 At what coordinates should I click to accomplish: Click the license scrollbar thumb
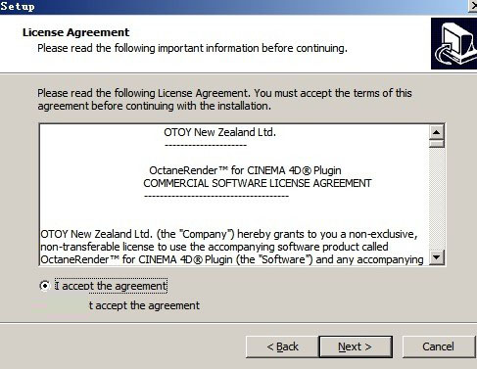(437, 144)
